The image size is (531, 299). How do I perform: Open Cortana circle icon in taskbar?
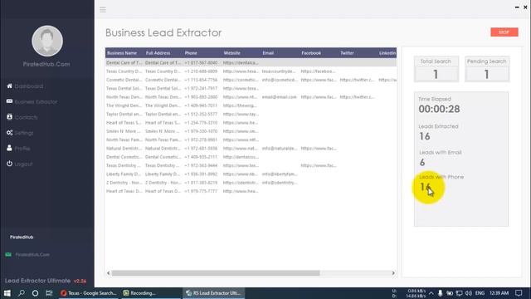point(35,293)
